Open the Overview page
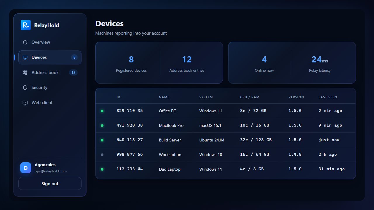The width and height of the screenshot is (374, 210). pyautogui.click(x=50, y=42)
